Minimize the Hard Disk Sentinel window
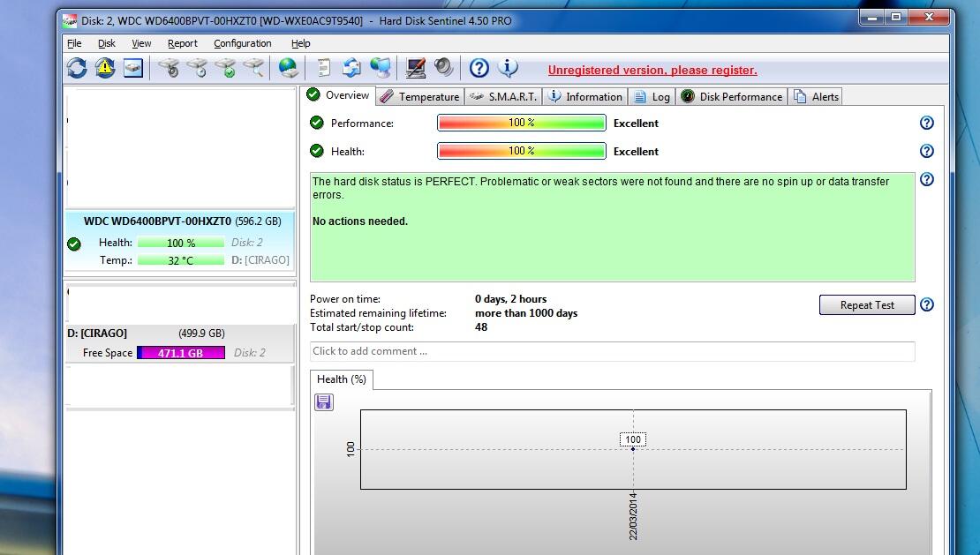 point(872,18)
